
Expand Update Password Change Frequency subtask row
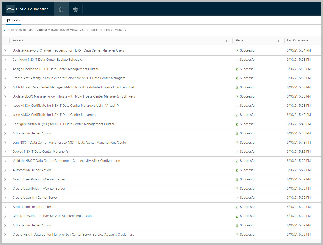tap(5, 51)
